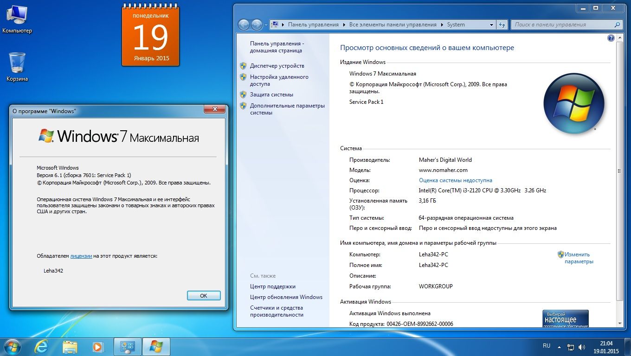This screenshot has width=631, height=356.
Task: Select the Корзина recycle bin icon
Action: tap(17, 67)
